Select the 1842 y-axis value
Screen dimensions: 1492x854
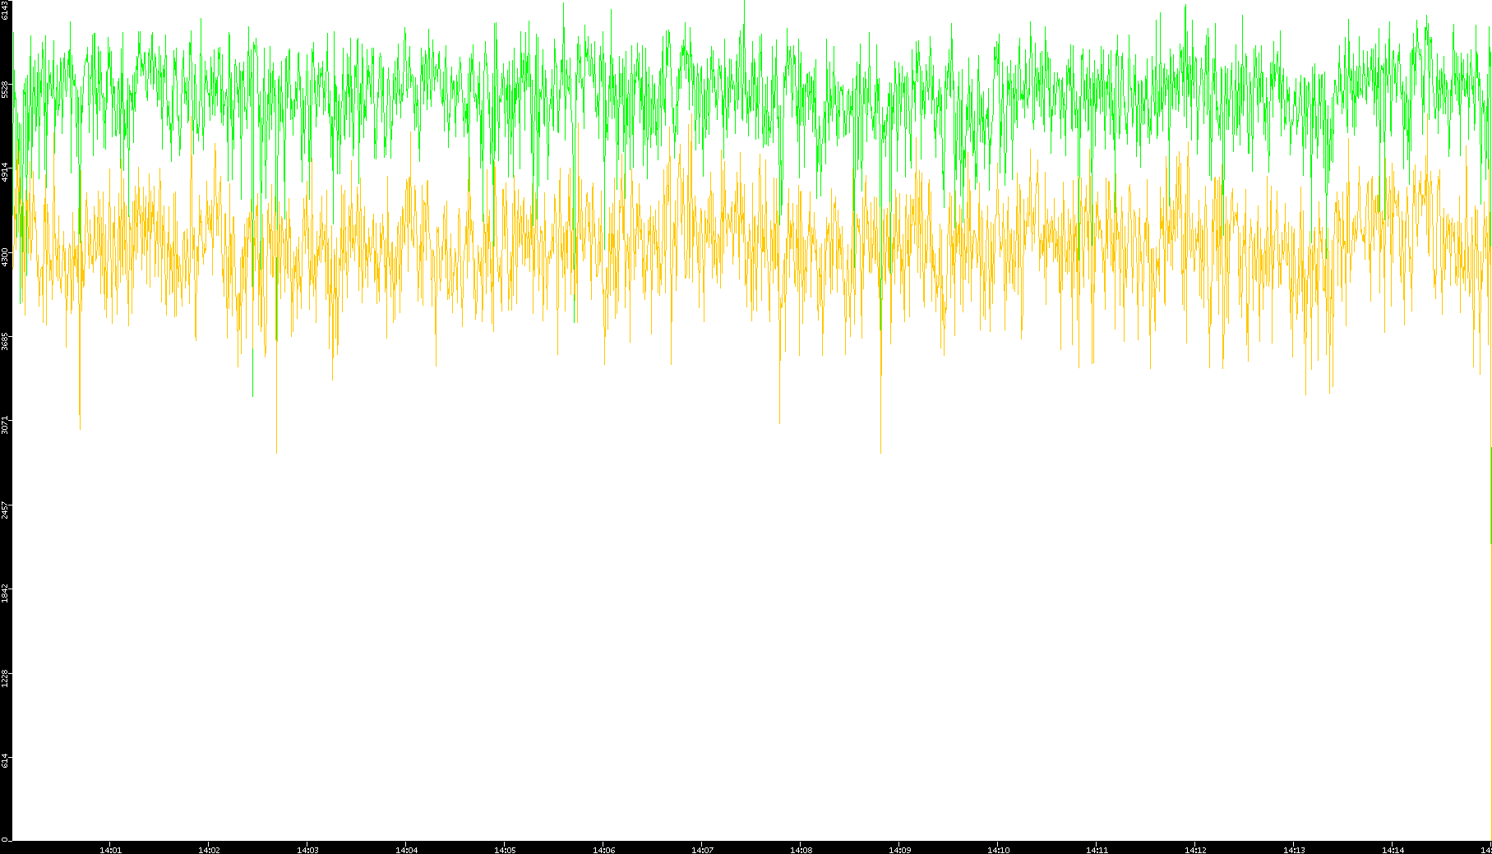pyautogui.click(x=6, y=593)
